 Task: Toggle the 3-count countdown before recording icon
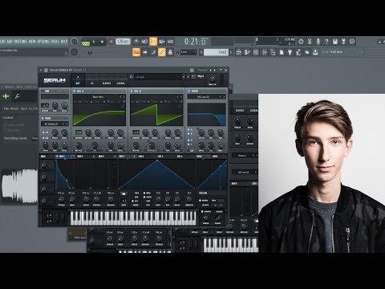click(153, 42)
